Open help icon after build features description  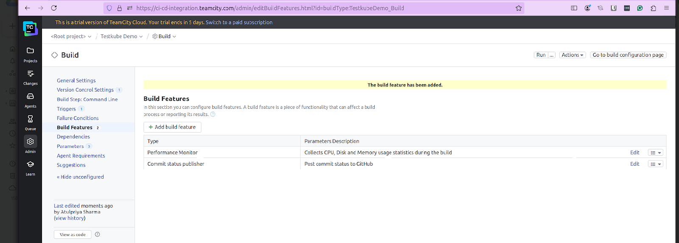pyautogui.click(x=213, y=114)
